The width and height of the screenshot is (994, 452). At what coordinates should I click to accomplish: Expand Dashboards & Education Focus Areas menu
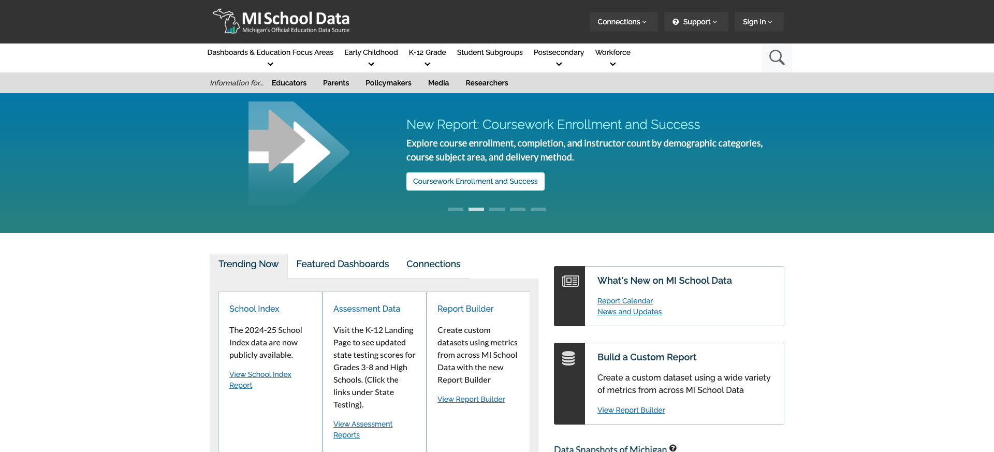(x=270, y=57)
